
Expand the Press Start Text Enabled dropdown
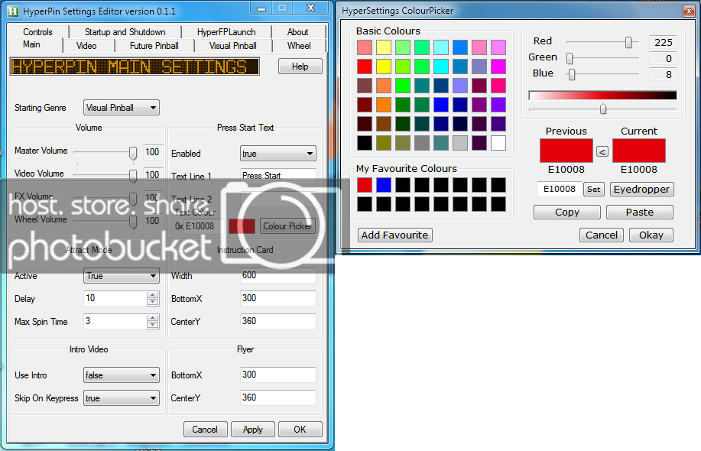(x=277, y=154)
